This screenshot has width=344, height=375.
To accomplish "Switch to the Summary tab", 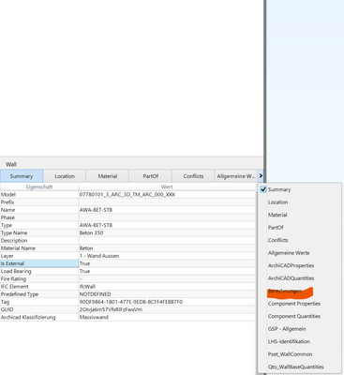I will [x=22, y=176].
